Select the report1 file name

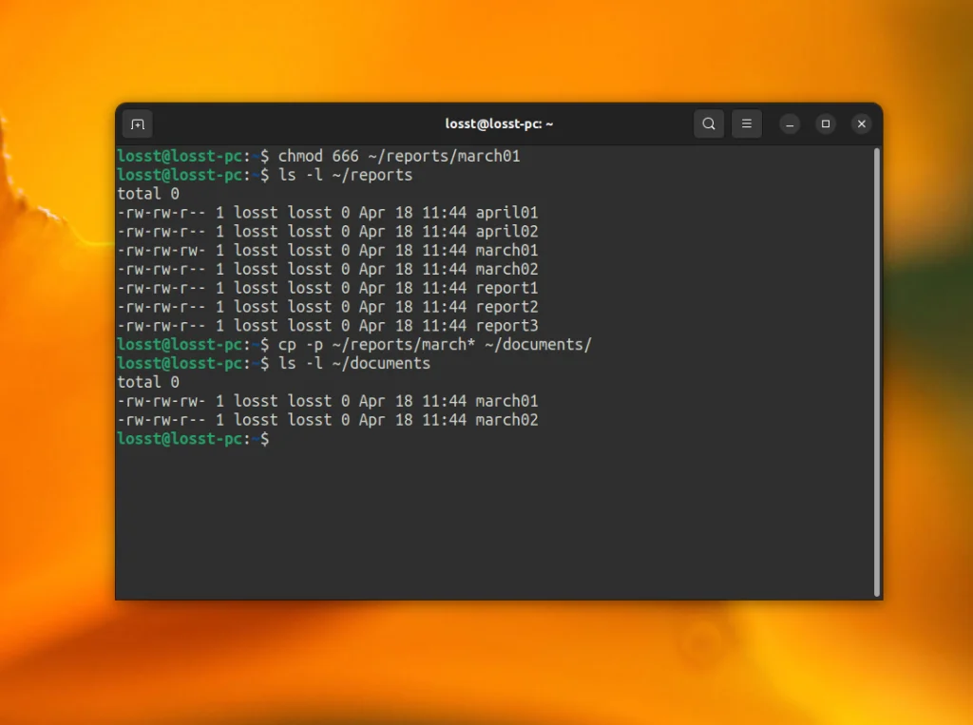506,288
